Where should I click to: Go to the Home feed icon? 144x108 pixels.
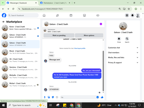pyautogui.click(x=44, y=15)
